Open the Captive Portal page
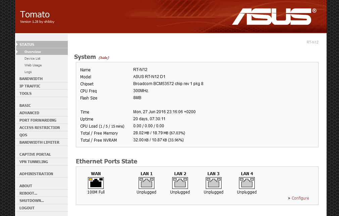Screen dimensions: 339x216 coord(42,154)
